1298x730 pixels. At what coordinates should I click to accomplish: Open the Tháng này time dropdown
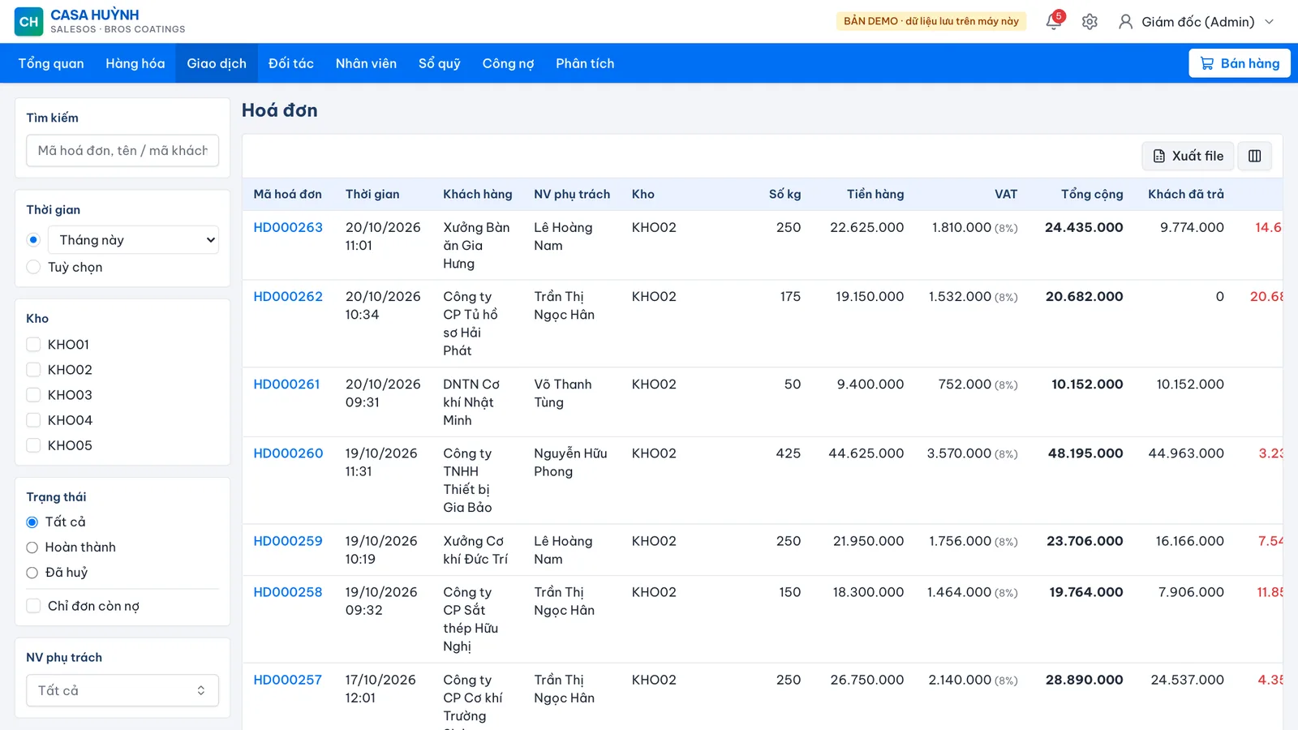click(133, 240)
